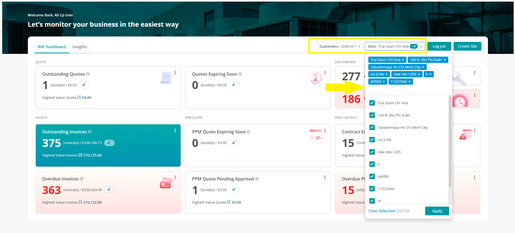Viewport: 515px width, 233px height.
Task: Apply the selected sites filter
Action: 437,211
